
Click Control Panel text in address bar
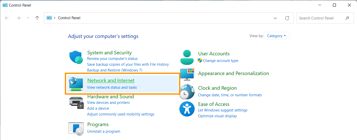(69, 18)
